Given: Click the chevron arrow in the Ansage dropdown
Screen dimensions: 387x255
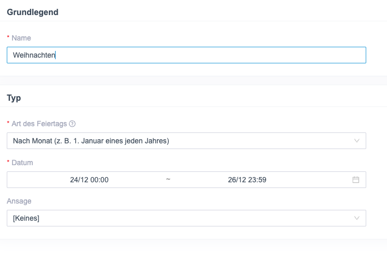Looking at the screenshot, I should click(x=356, y=218).
